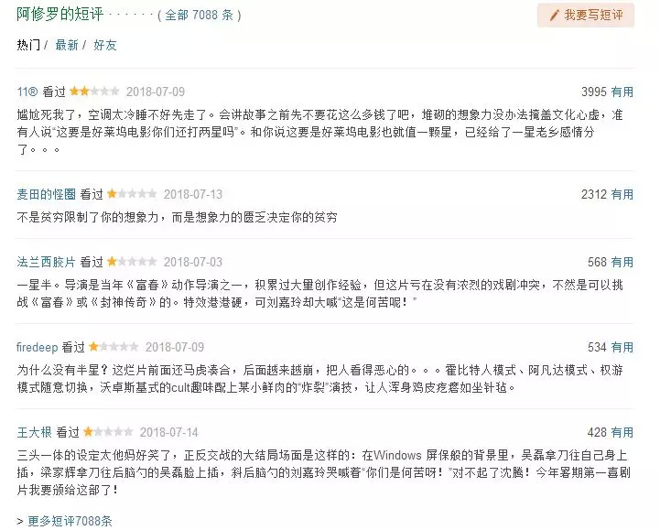
Task: Mark 法兰西胶片's review as 有用
Action: click(622, 262)
